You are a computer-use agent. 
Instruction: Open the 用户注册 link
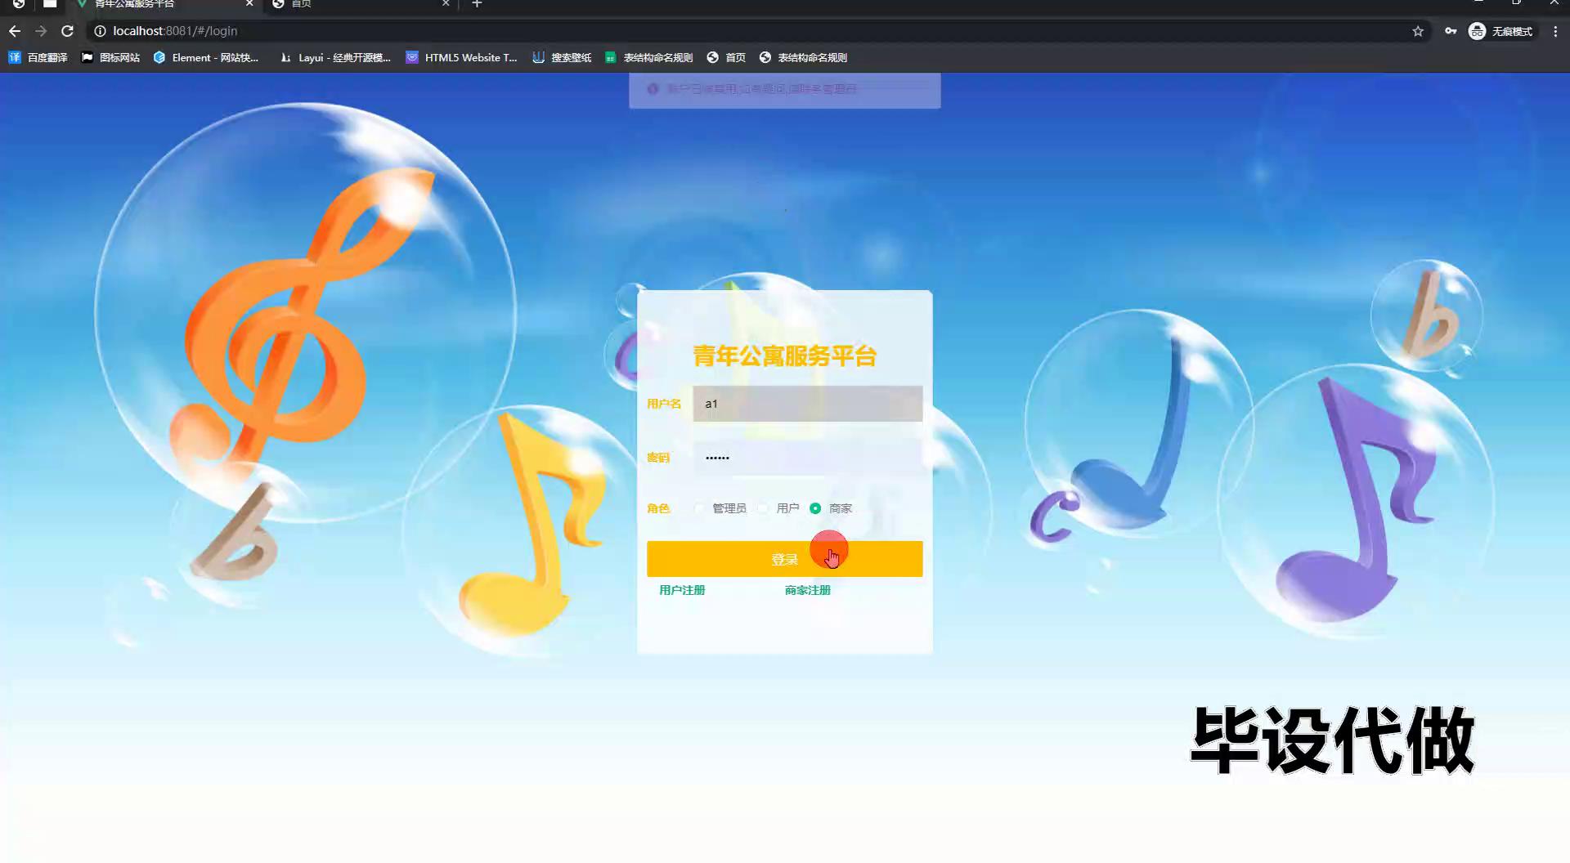click(x=682, y=590)
